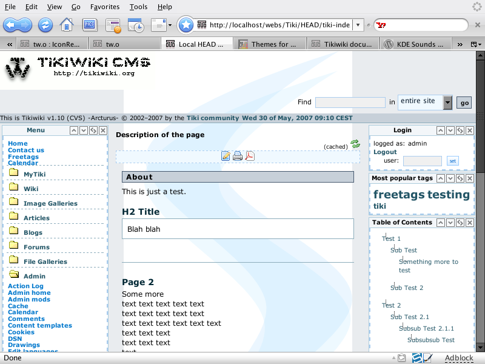Click the PDF export icon

pyautogui.click(x=250, y=157)
